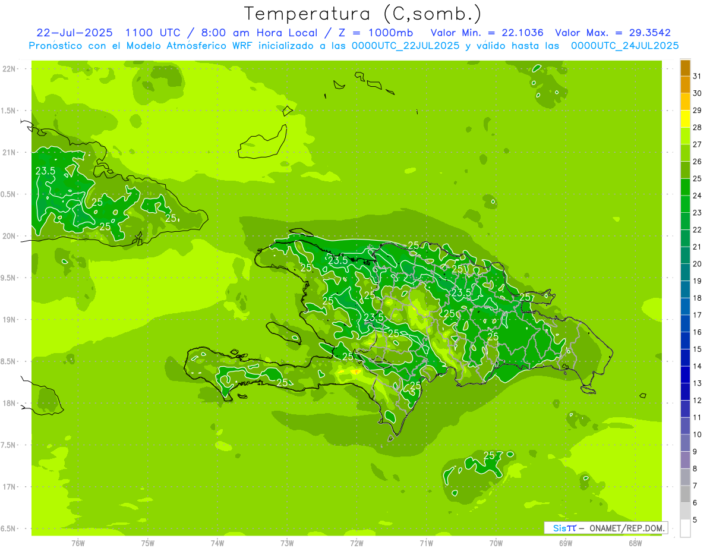
Task: Click the "11" colorbar label
Action: (x=697, y=417)
